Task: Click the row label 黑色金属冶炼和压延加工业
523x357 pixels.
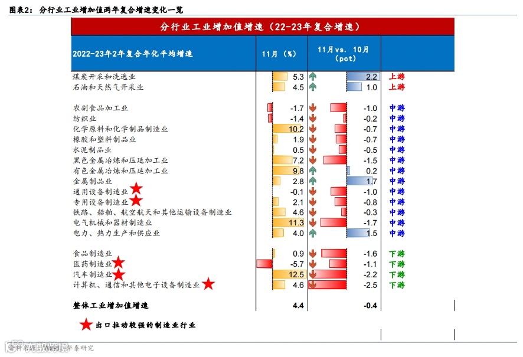Action: (x=120, y=161)
